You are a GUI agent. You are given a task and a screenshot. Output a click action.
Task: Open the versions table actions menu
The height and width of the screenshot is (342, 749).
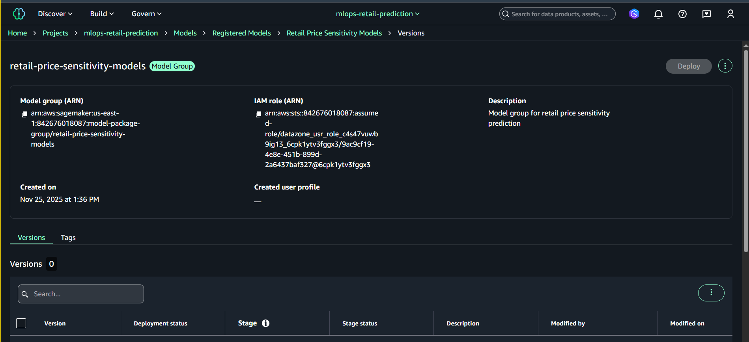pyautogui.click(x=711, y=293)
